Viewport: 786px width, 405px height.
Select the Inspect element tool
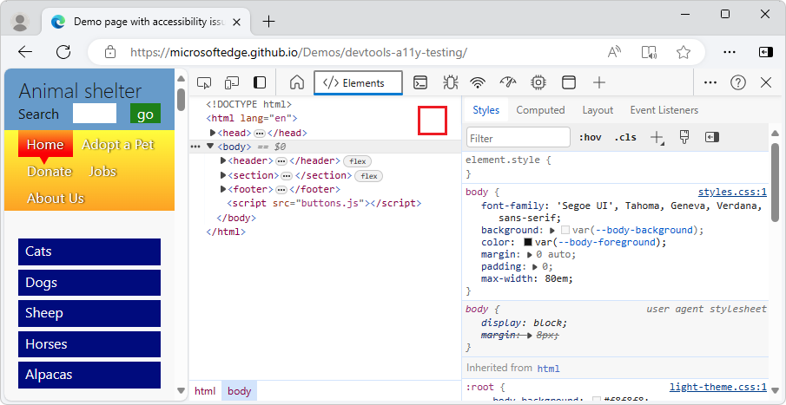click(205, 82)
